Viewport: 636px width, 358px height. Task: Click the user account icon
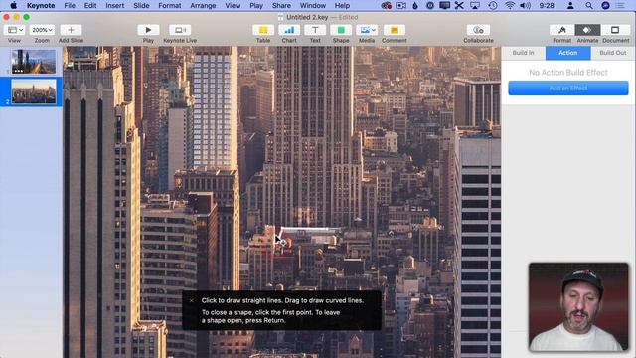(570, 6)
